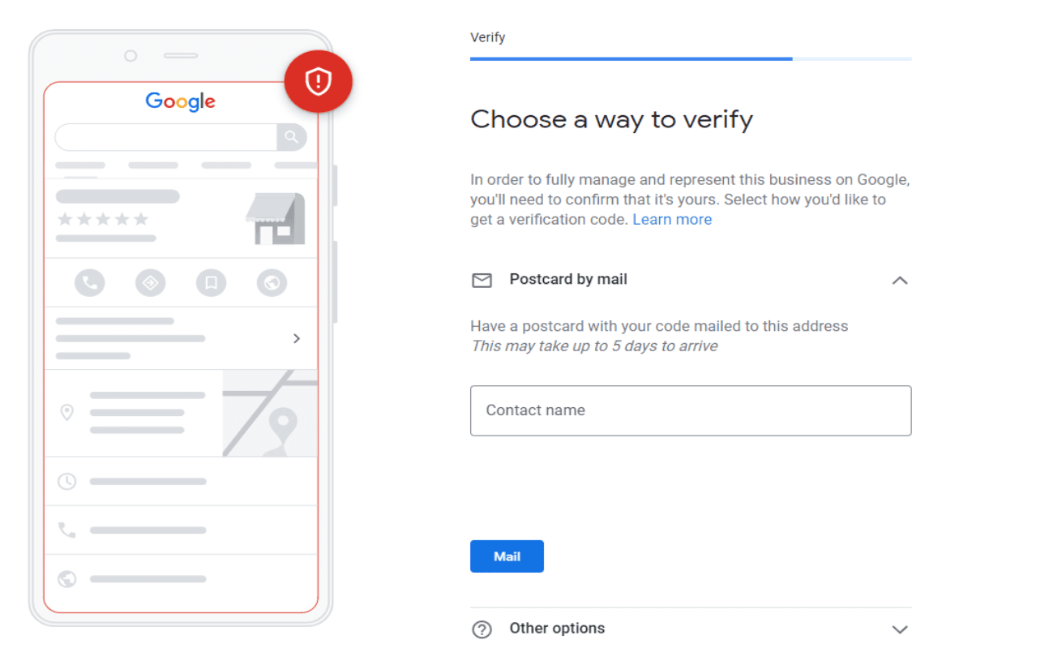Click the question mark icon near Other options
This screenshot has width=1049, height=657.
click(482, 629)
